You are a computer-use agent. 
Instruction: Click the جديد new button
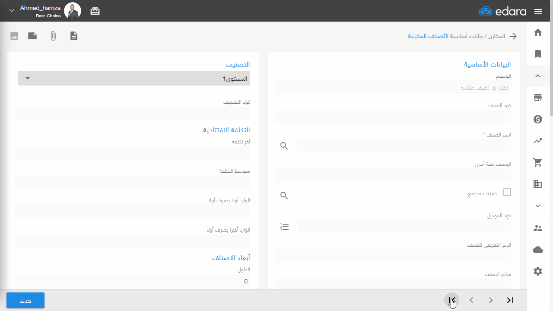(25, 301)
